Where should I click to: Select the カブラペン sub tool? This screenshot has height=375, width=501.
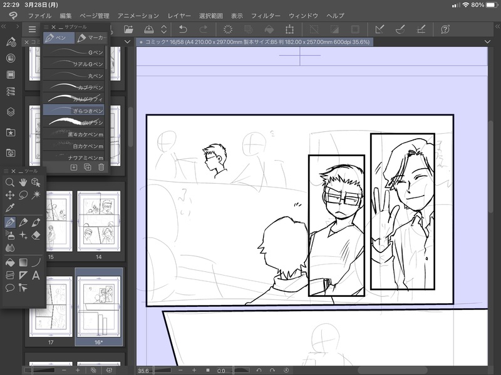(x=73, y=87)
